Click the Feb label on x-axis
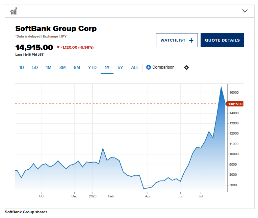The image size is (258, 218). (x=111, y=196)
